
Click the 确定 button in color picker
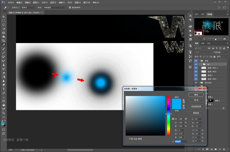click(x=196, y=95)
